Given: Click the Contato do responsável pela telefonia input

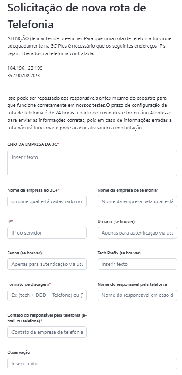Looking at the screenshot, I should tap(47, 332).
